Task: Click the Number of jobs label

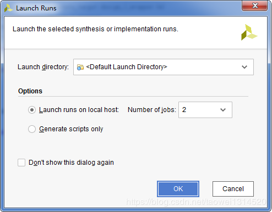Action: coord(152,110)
